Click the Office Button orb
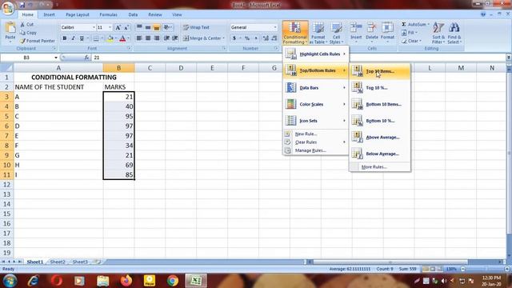This screenshot has height=288, width=512. [8, 8]
